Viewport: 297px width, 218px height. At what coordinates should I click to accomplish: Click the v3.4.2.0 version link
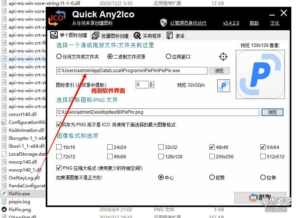(231, 23)
